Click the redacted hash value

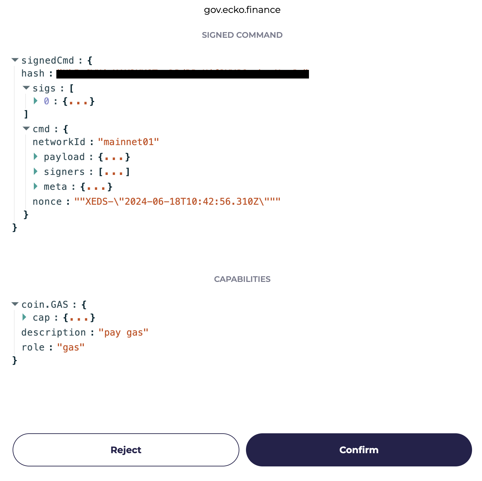pyautogui.click(x=183, y=74)
